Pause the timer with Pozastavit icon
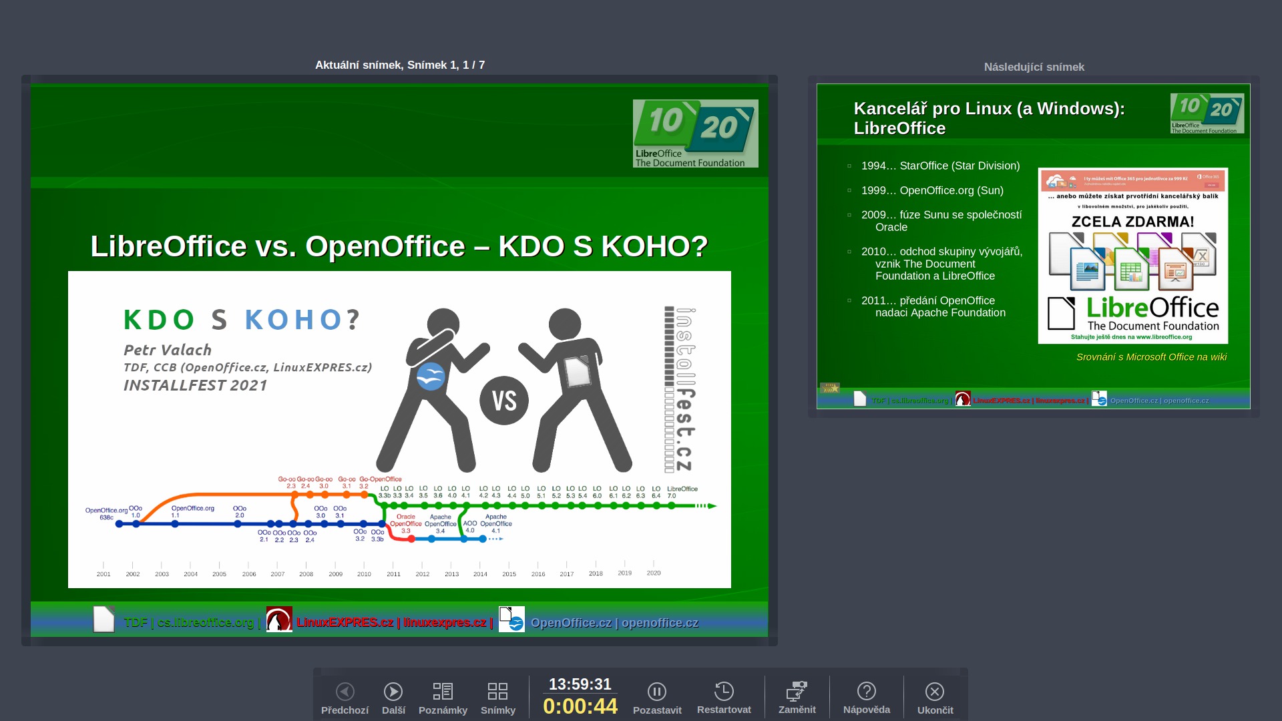Image resolution: width=1282 pixels, height=721 pixels. [657, 691]
